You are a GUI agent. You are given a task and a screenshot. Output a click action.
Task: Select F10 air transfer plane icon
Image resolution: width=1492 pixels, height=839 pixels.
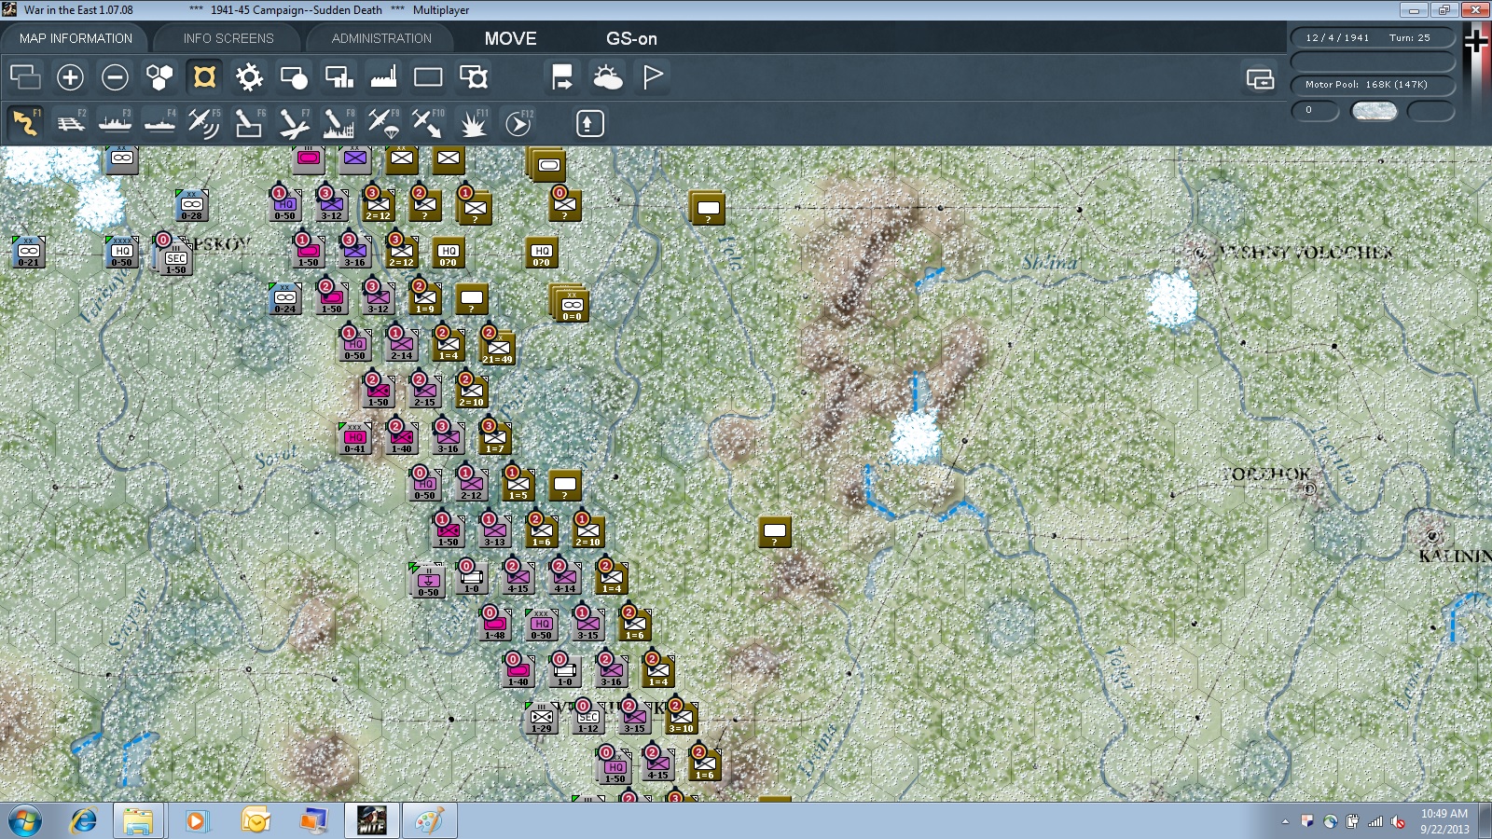tap(428, 123)
